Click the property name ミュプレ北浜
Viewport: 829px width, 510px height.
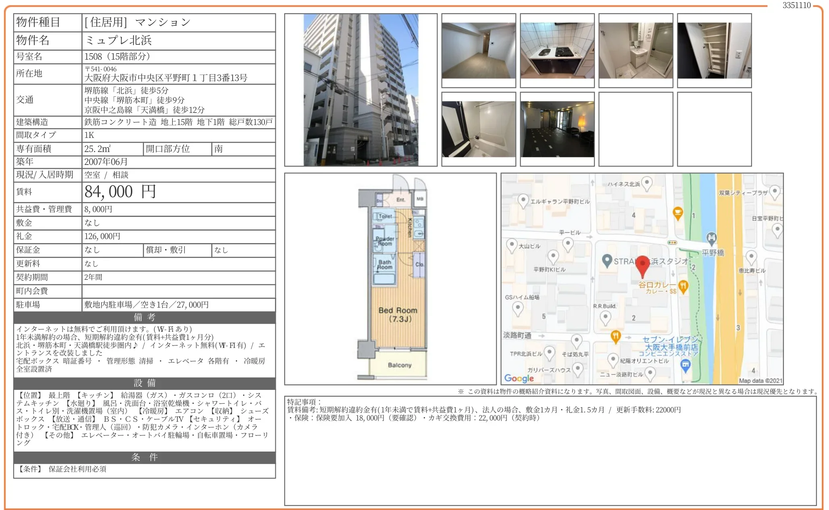(x=118, y=40)
